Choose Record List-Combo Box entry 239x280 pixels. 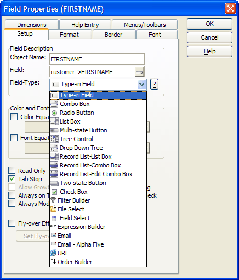[x=98, y=165]
